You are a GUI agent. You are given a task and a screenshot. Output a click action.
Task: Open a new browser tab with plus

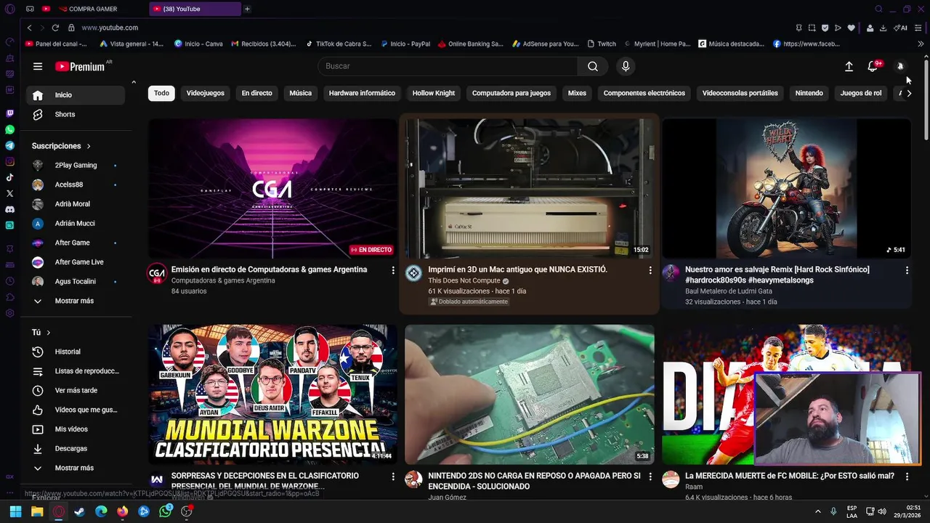(x=247, y=9)
